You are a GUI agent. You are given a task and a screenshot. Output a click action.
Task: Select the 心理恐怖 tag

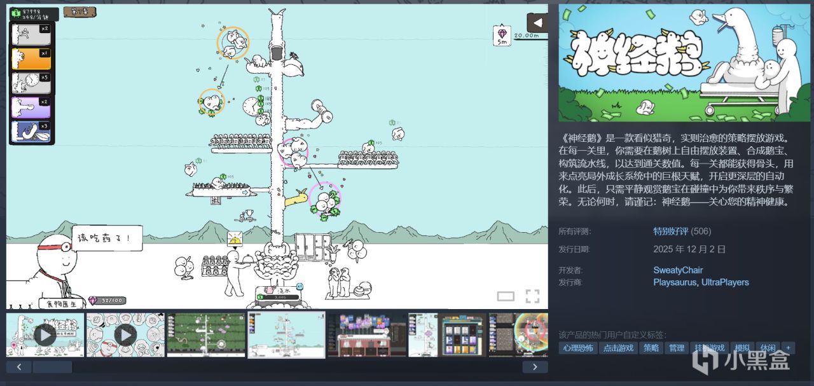point(578,348)
